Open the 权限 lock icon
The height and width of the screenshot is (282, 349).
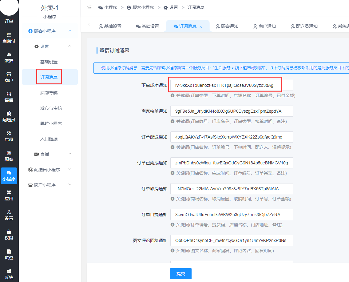tap(9, 235)
